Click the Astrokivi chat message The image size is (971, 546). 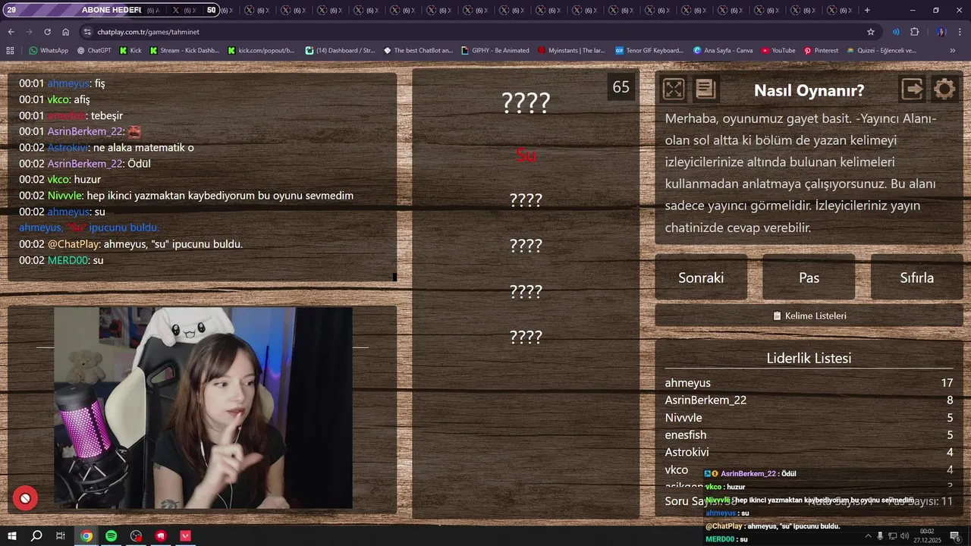[x=106, y=147]
